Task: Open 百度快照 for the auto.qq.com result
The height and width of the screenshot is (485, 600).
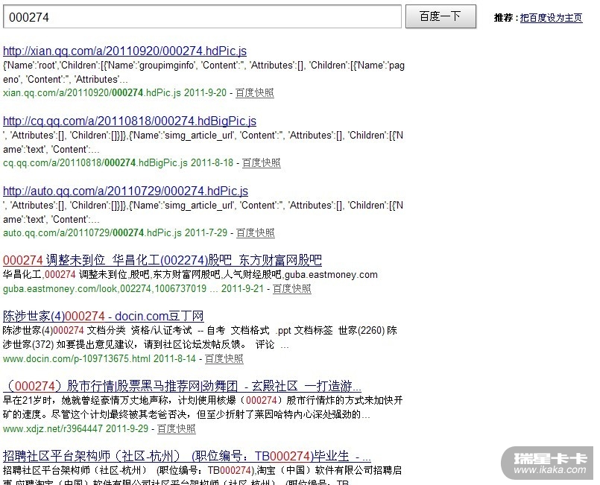Action: coord(255,233)
